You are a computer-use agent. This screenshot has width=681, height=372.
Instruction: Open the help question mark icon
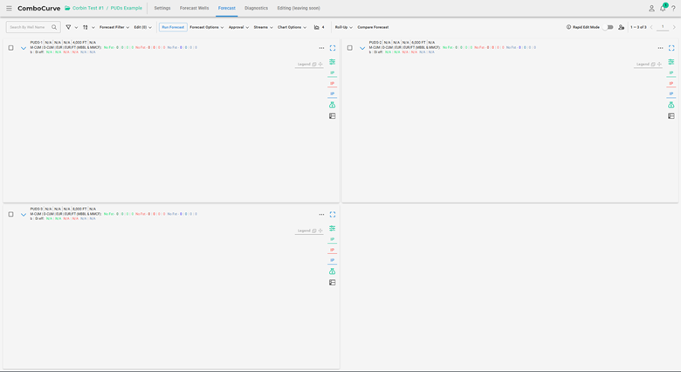click(674, 8)
